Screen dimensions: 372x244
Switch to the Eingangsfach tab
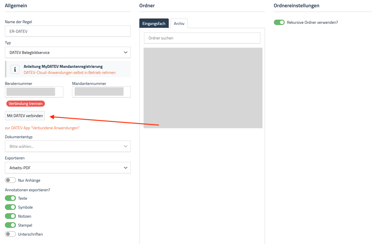(x=154, y=23)
